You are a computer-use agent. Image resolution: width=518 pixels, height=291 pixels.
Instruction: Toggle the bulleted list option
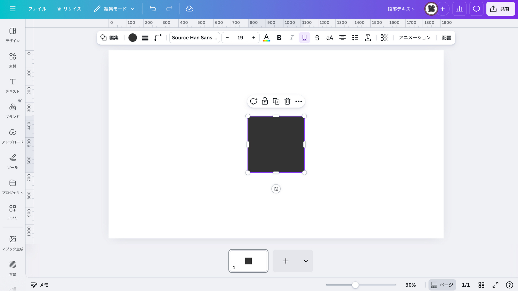[x=355, y=38]
